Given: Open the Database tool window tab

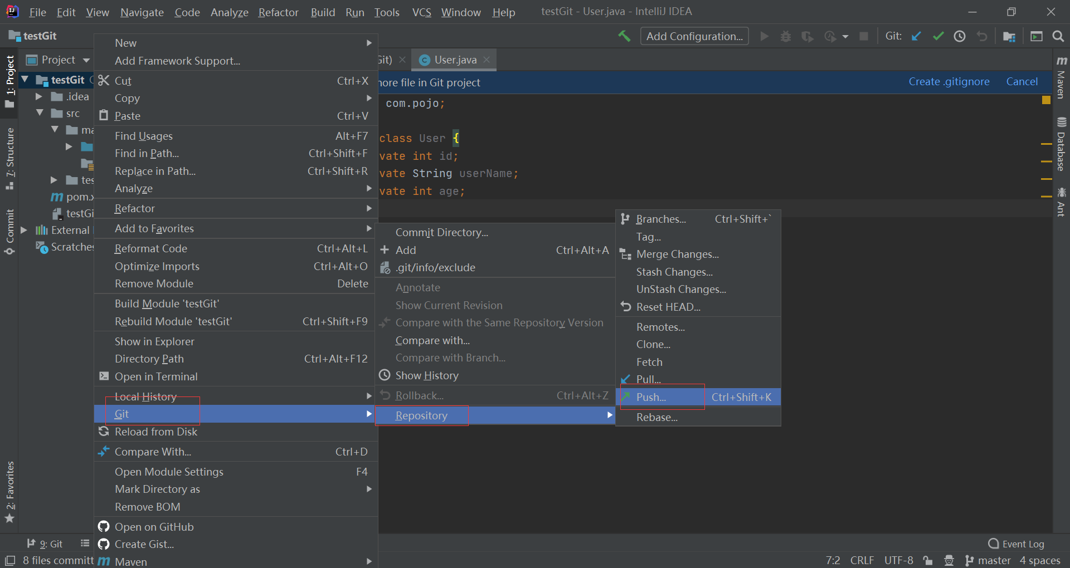Looking at the screenshot, I should pos(1061,145).
